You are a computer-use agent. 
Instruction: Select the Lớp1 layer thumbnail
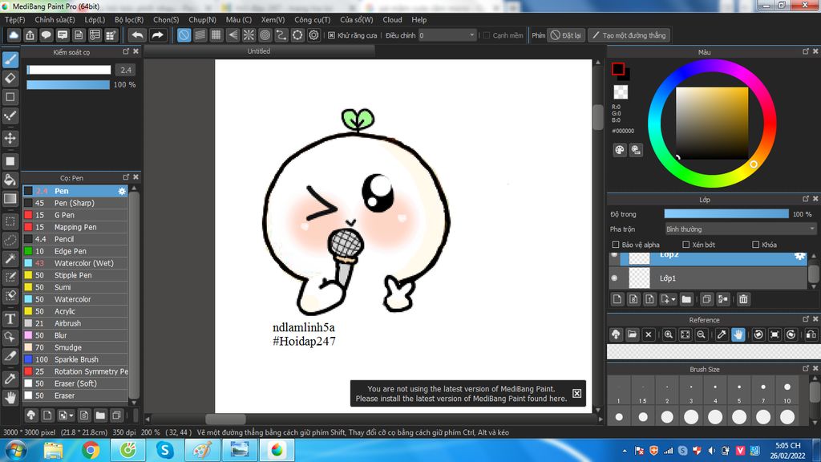coord(639,278)
